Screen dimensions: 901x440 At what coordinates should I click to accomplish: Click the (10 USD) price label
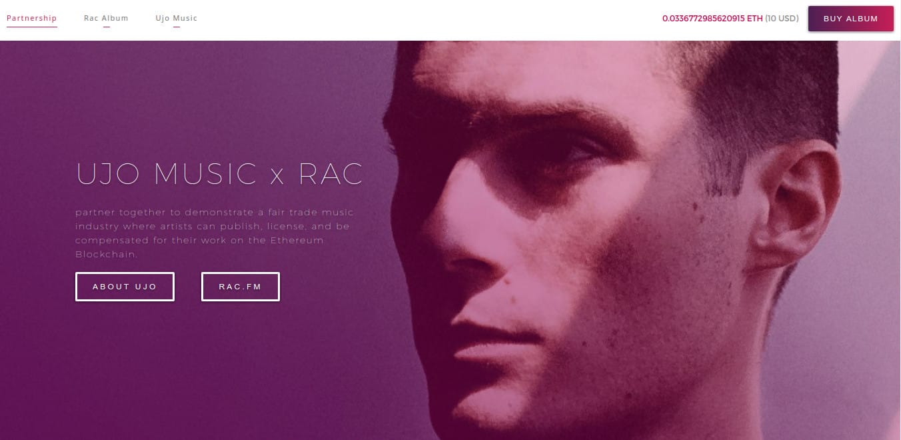click(x=782, y=19)
